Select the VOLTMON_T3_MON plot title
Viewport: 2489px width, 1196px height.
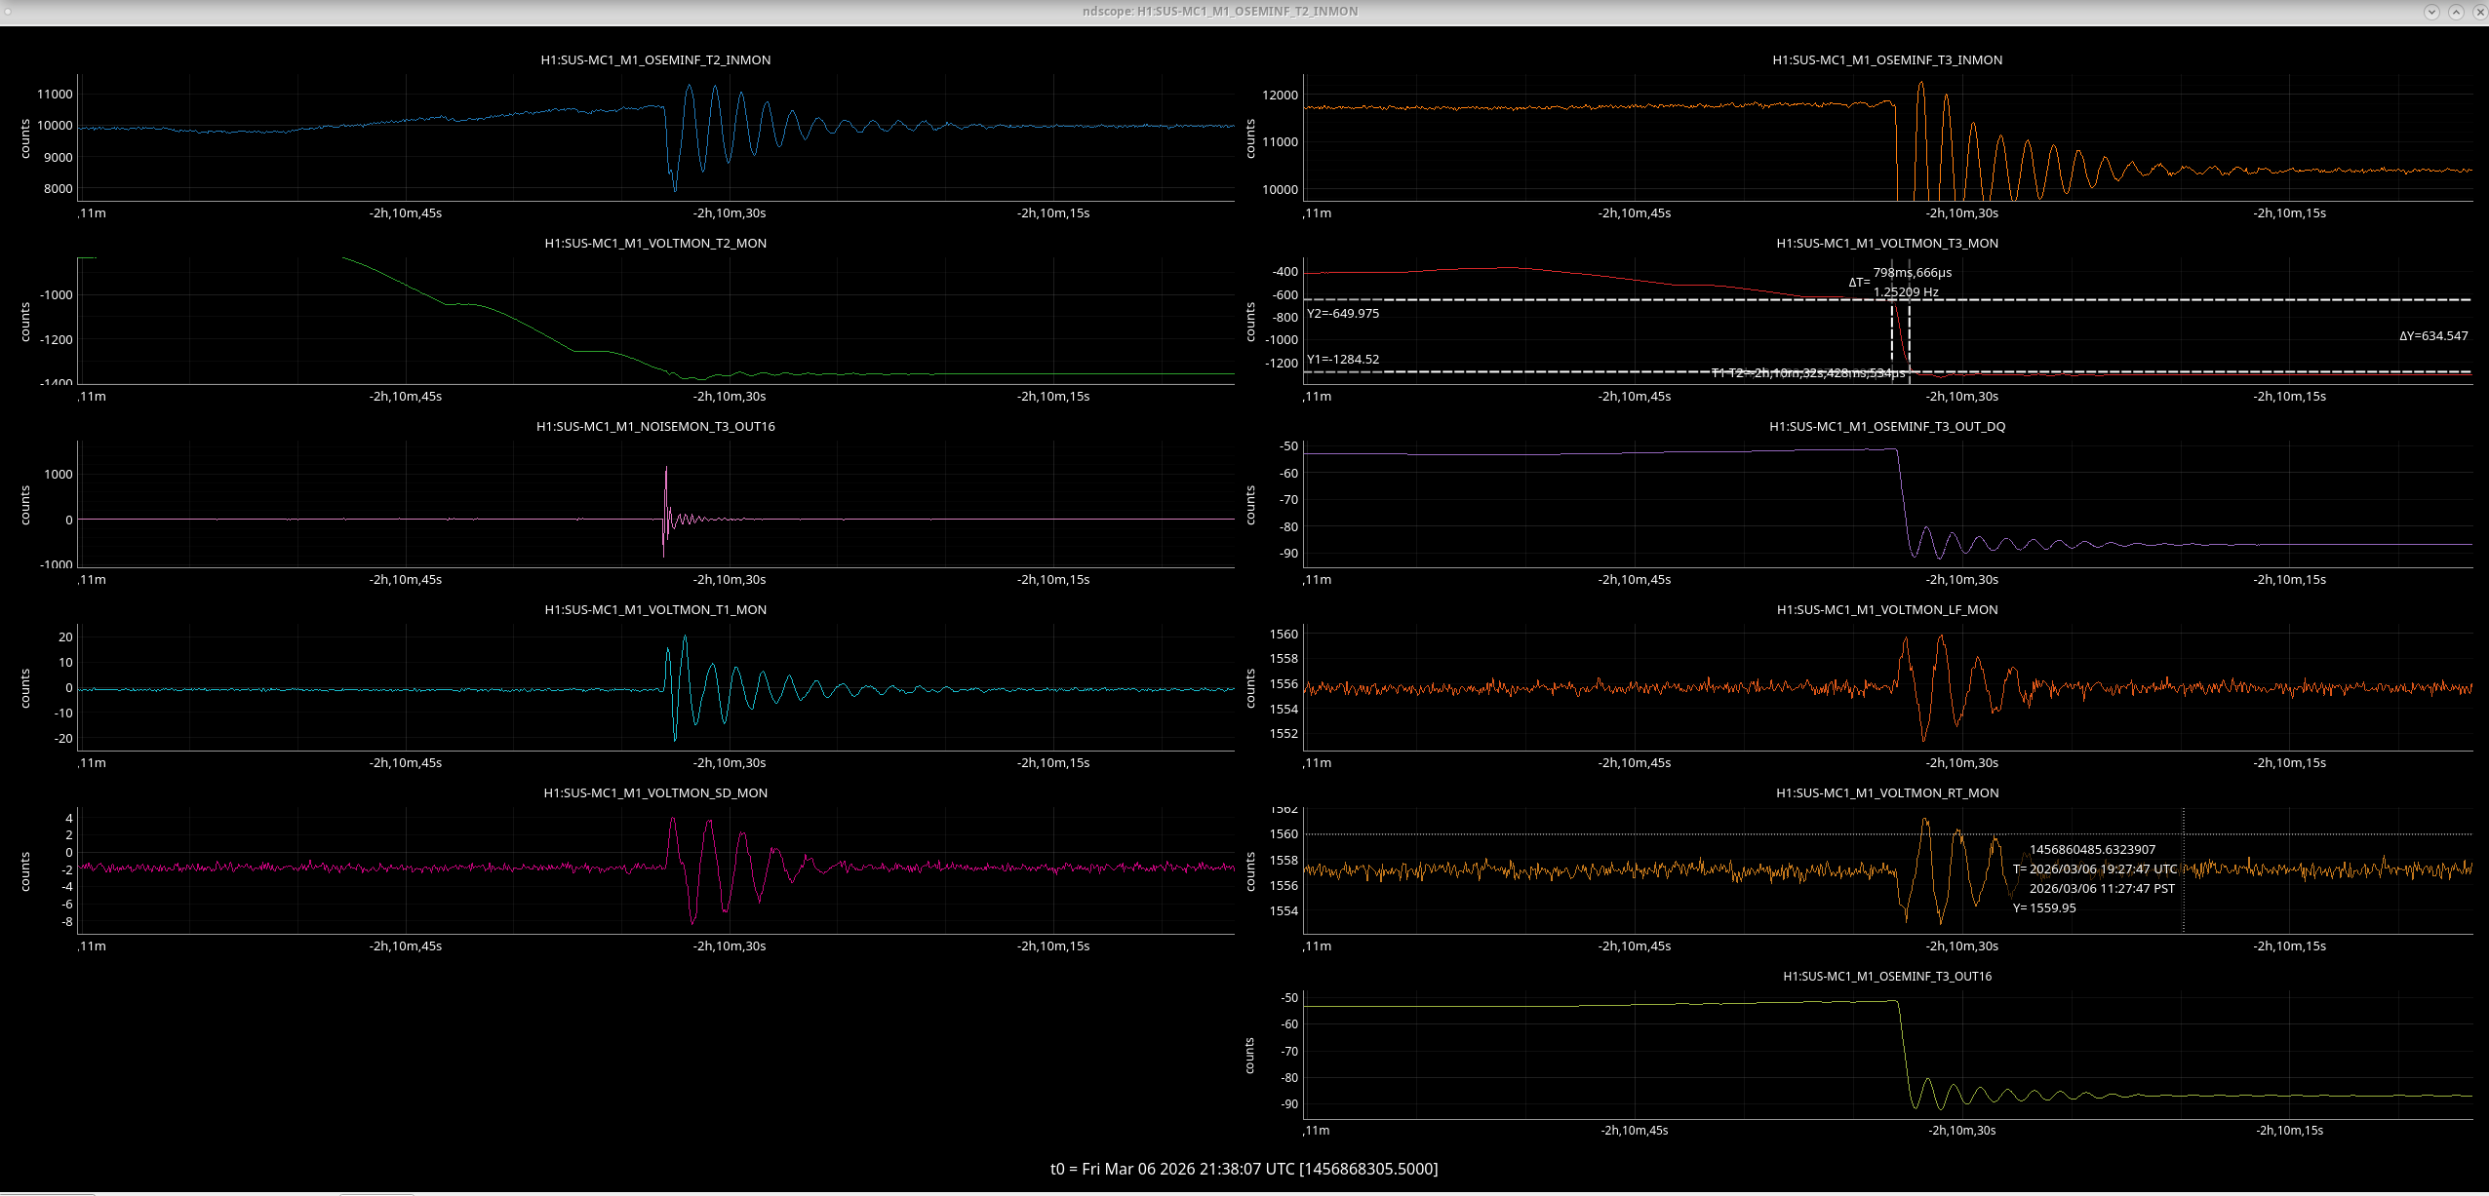[x=1887, y=244]
